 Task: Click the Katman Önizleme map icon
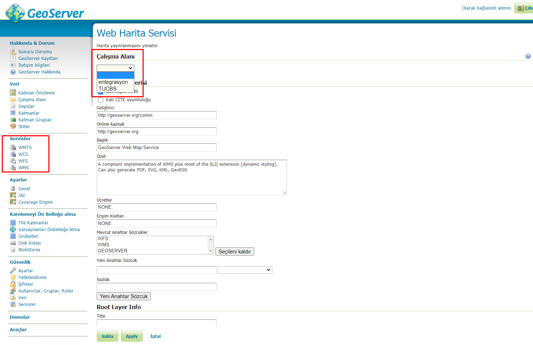13,93
